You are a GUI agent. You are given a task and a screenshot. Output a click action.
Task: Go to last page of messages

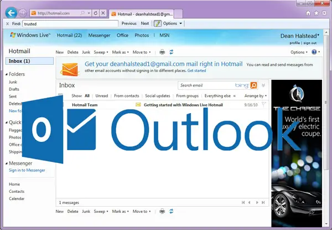click(x=263, y=202)
